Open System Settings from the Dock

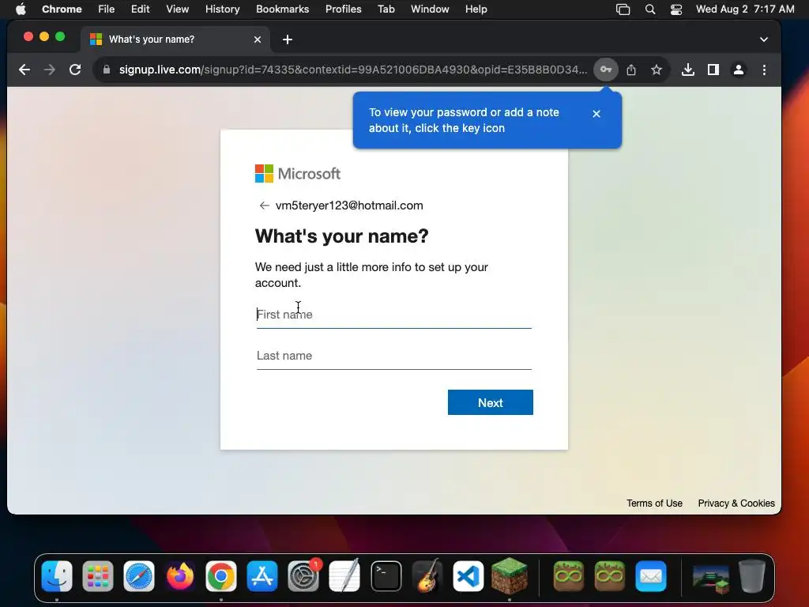coord(303,576)
